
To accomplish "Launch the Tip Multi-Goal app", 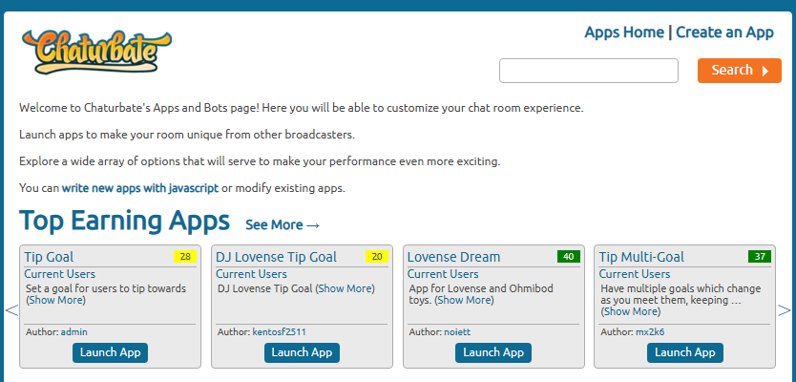I will [685, 352].
